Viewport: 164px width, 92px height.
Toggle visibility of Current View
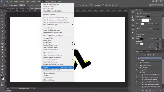(x=137, y=63)
